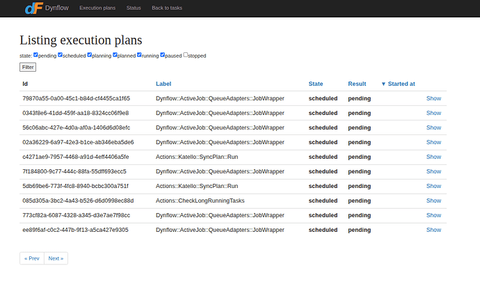Image resolution: width=480 pixels, height=298 pixels.
Task: Go to Next page of results
Action: pos(56,258)
